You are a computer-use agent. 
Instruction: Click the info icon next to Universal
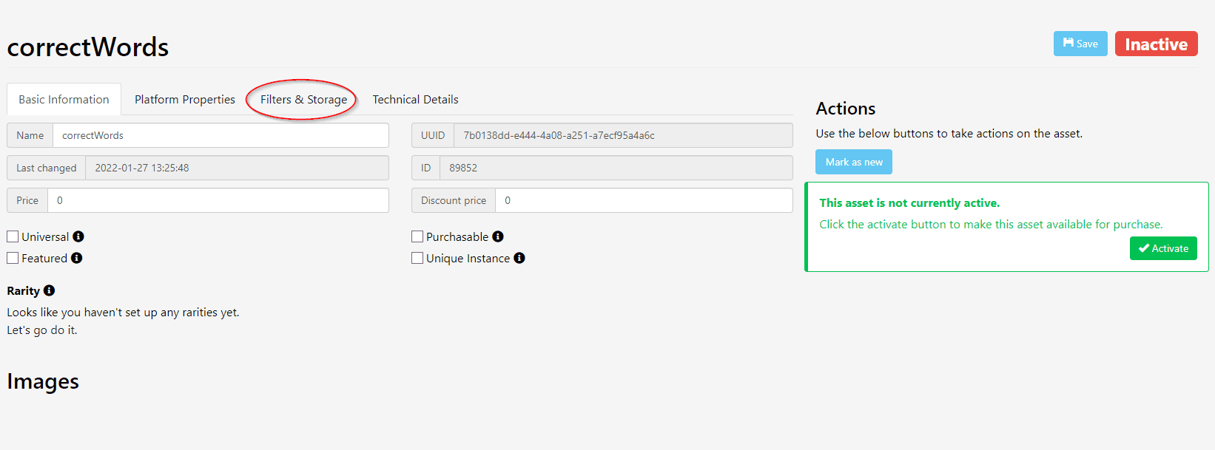78,236
